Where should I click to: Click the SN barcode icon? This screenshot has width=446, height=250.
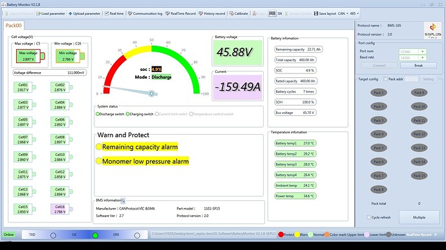tap(272, 14)
